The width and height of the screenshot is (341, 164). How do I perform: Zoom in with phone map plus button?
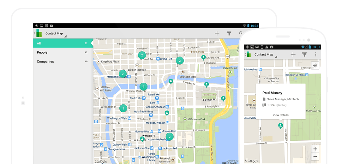(315, 149)
